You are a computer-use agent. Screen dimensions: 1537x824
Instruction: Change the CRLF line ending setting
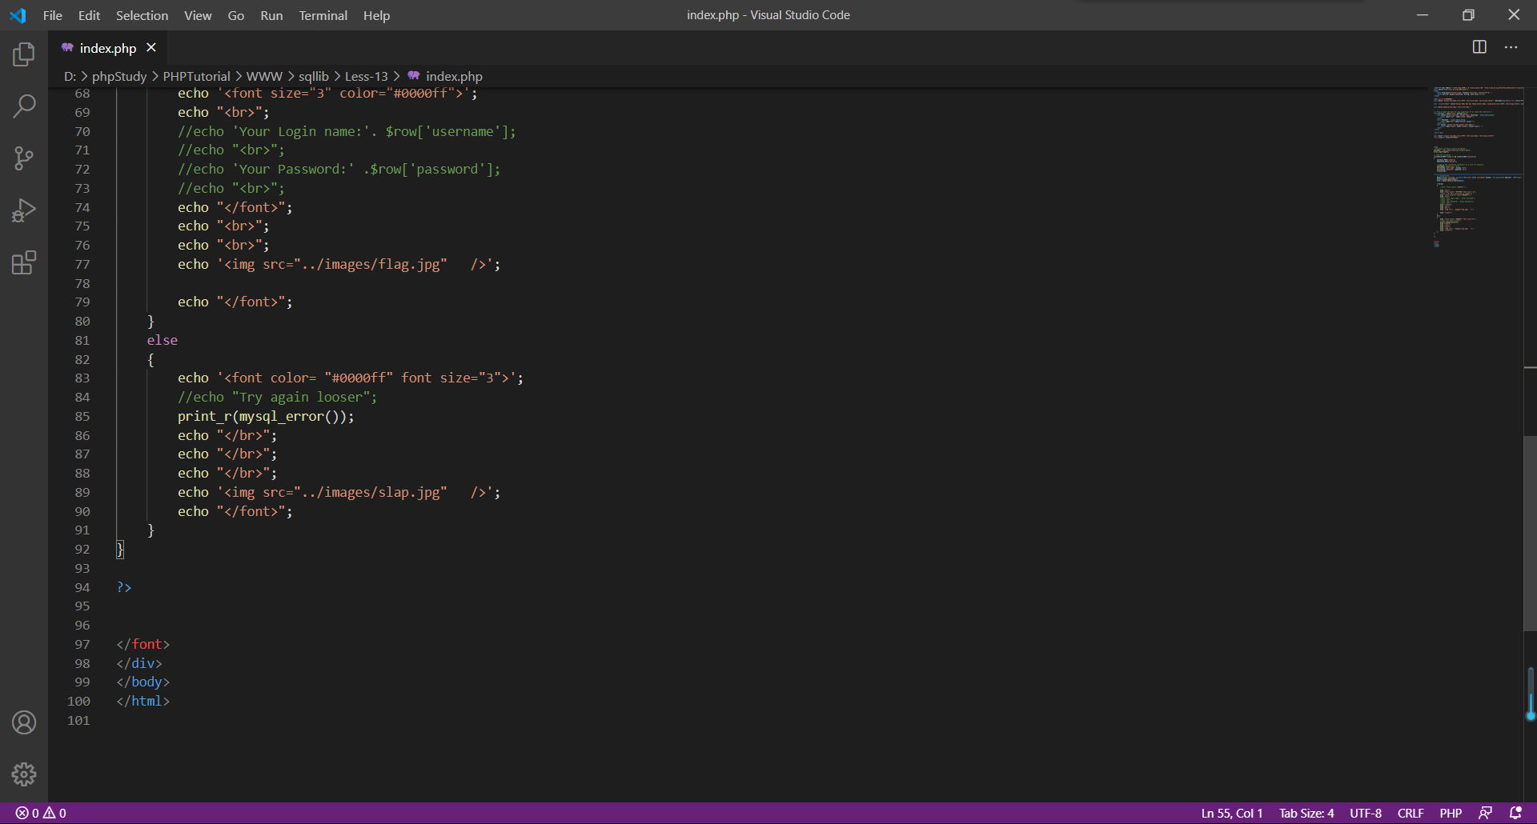point(1410,813)
